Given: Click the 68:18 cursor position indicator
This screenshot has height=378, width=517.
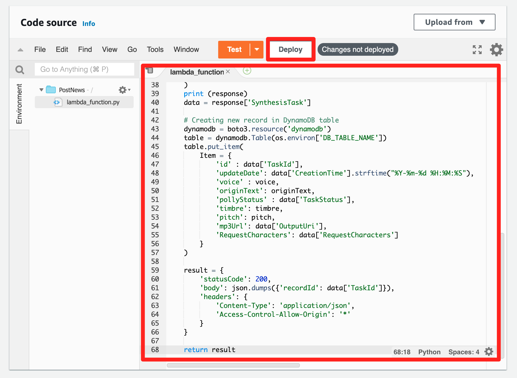Looking at the screenshot, I should tap(402, 352).
